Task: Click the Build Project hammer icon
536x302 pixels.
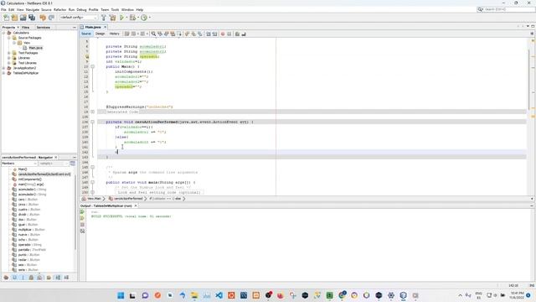Action: pyautogui.click(x=104, y=18)
